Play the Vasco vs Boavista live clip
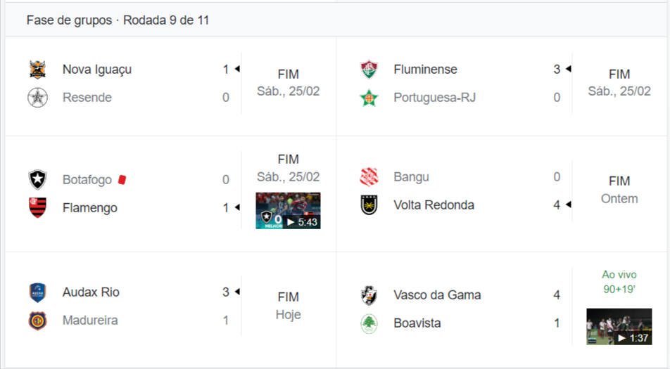 coord(619,327)
